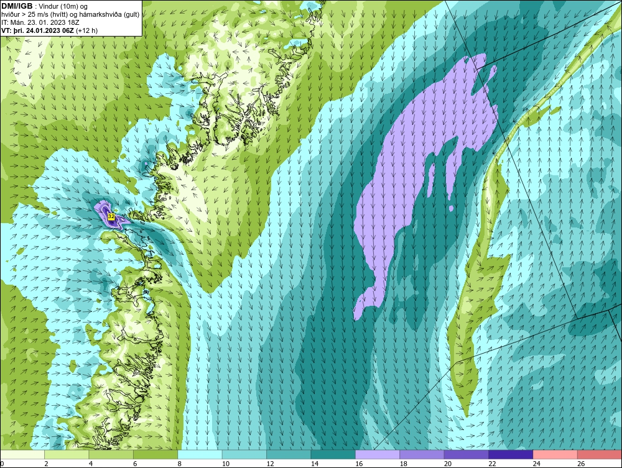Click the DMI/IGB title text
The height and width of the screenshot is (468, 622).
click(x=17, y=6)
